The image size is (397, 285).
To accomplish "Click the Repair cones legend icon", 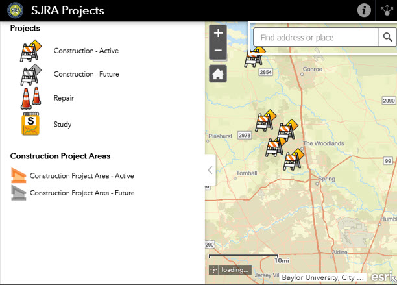I will (31, 98).
